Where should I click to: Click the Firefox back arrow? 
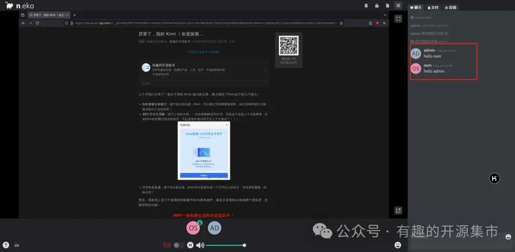[23, 23]
